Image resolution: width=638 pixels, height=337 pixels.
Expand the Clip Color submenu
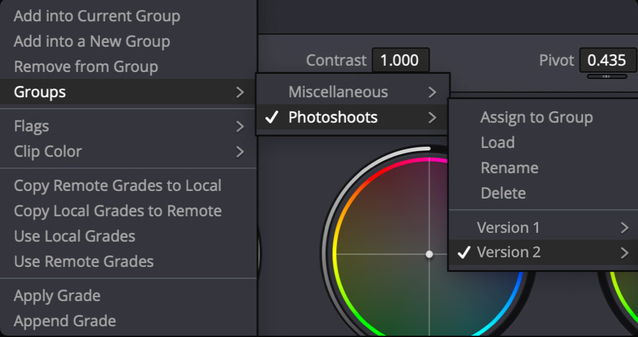(x=128, y=151)
